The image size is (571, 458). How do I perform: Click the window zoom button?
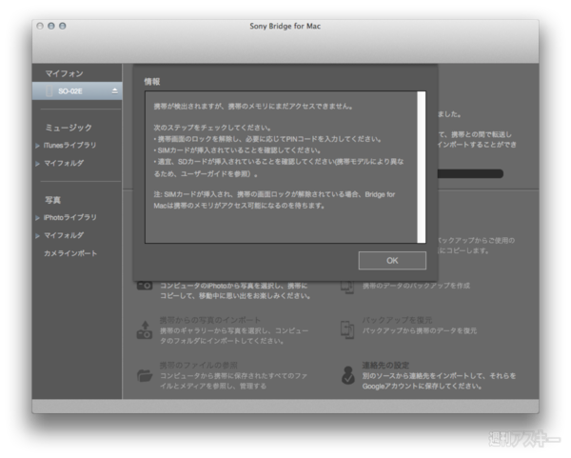63,26
